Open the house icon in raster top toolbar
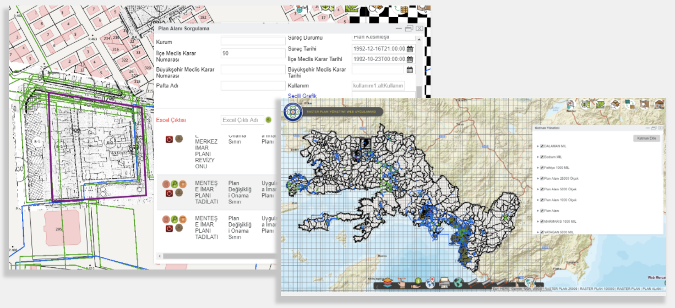 659,105
